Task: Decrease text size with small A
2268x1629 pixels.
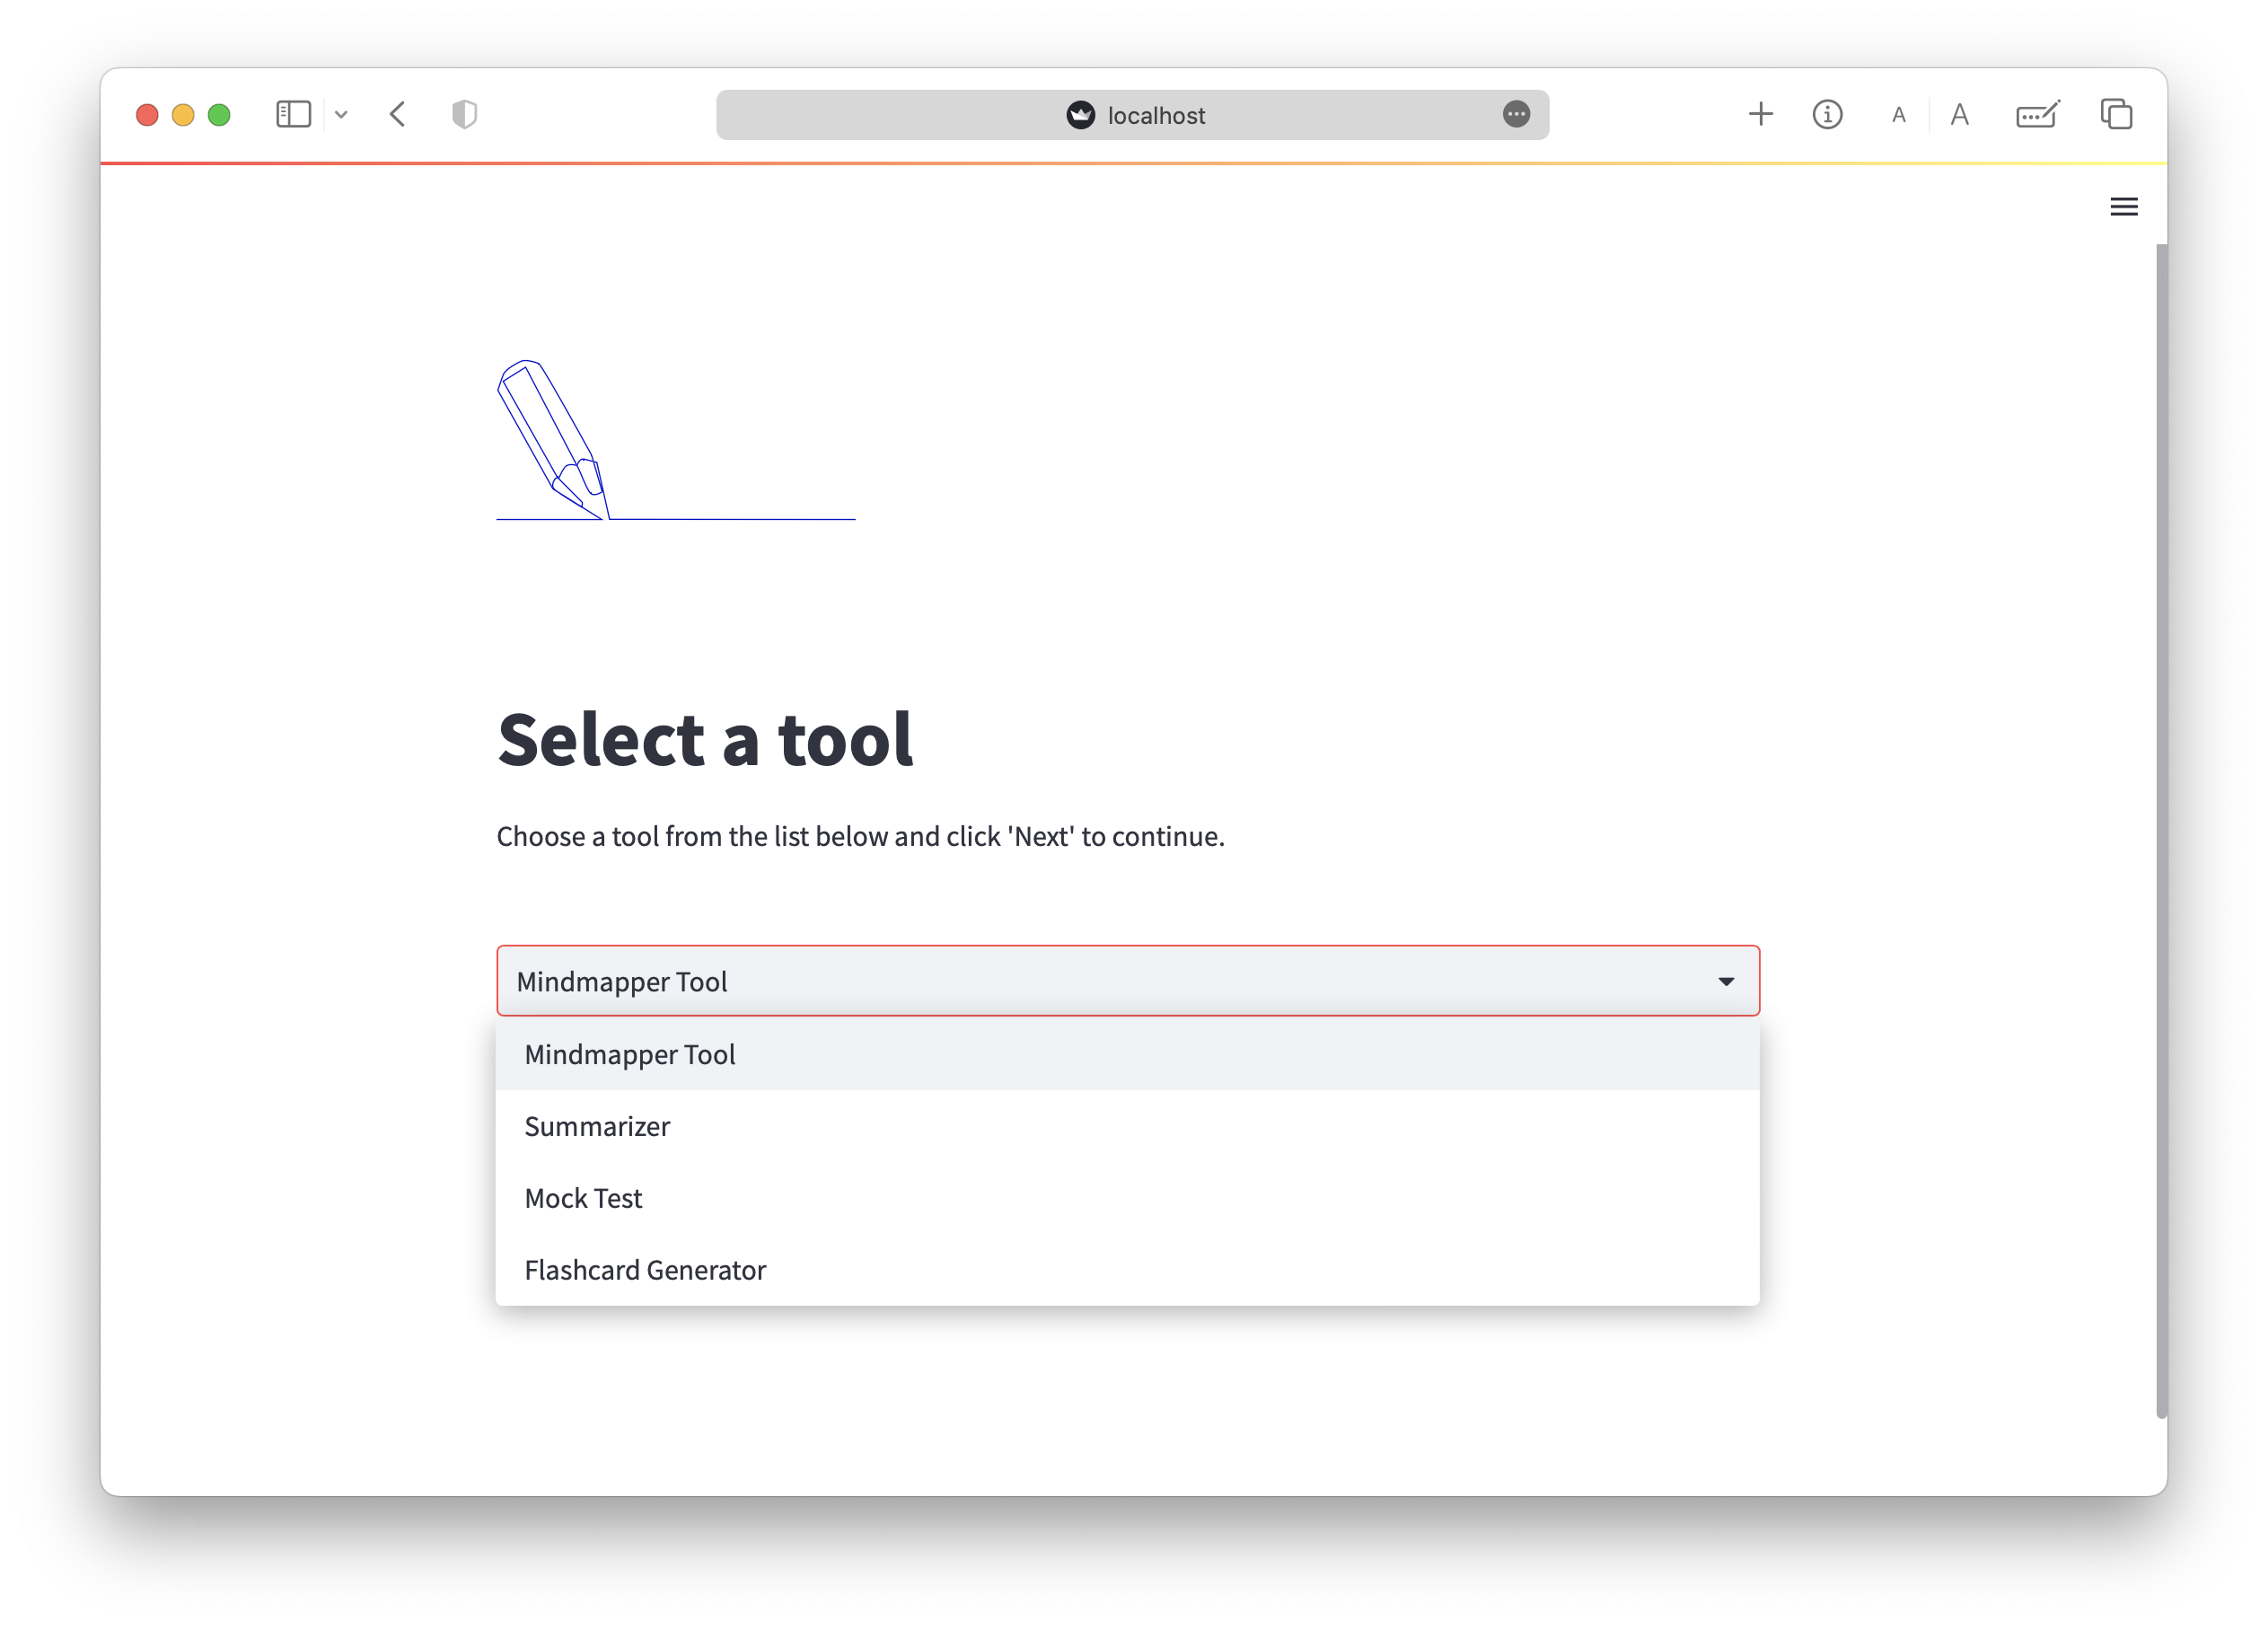Action: (1898, 115)
